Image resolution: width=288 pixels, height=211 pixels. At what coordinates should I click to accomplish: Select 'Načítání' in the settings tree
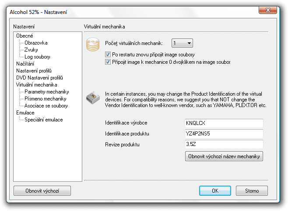[25, 64]
